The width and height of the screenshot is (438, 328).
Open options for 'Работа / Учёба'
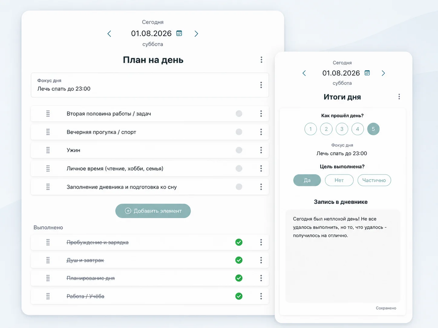[261, 296]
